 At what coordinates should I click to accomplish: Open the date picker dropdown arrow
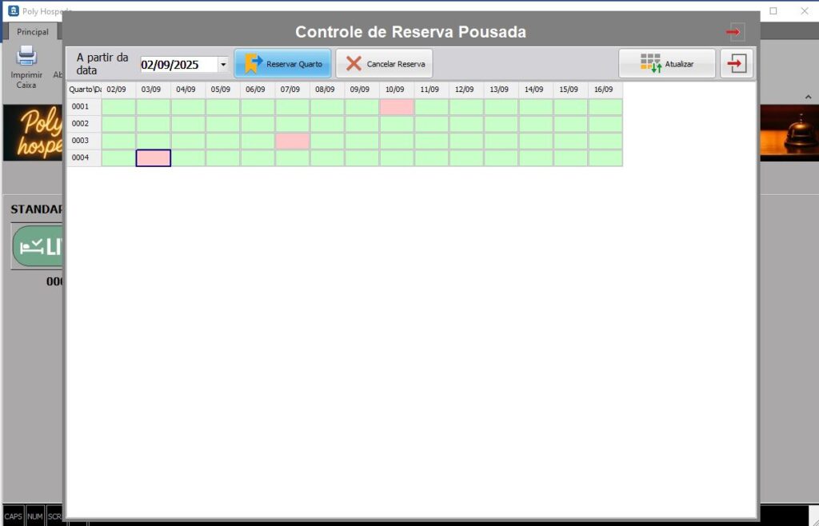coord(222,65)
